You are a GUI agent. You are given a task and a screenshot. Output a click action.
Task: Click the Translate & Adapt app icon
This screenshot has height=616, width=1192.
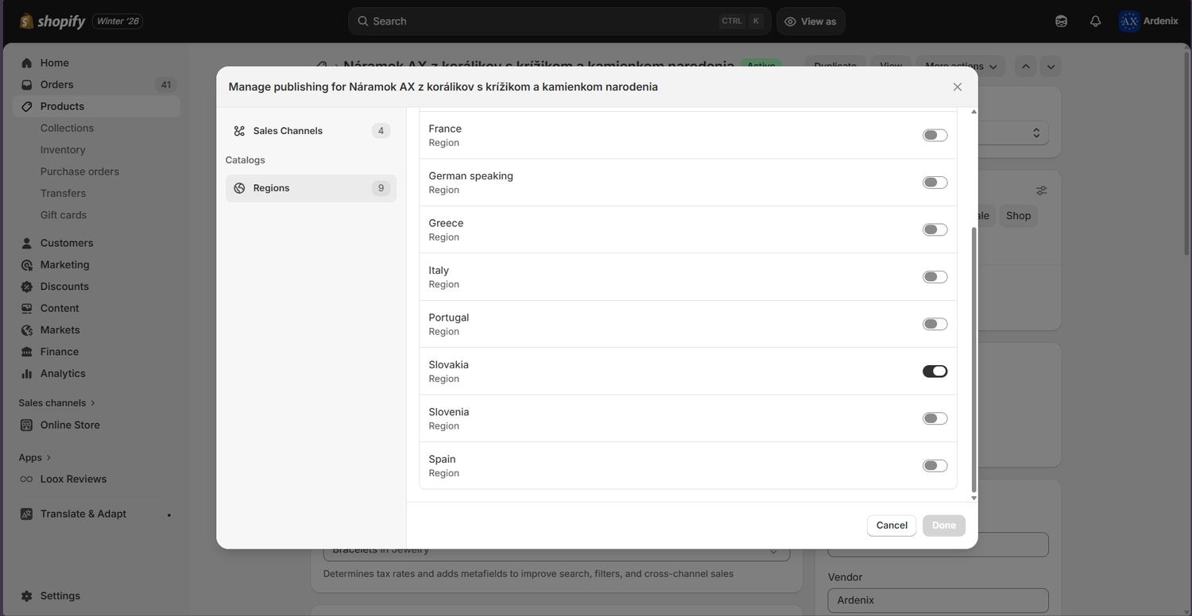click(x=27, y=514)
